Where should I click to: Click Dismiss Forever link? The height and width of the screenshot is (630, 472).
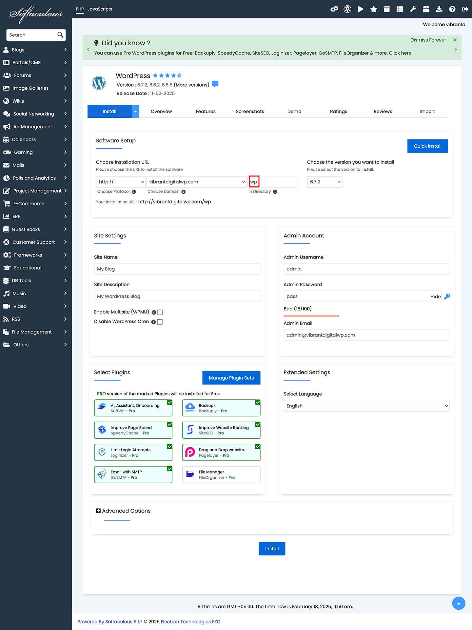[x=428, y=40]
